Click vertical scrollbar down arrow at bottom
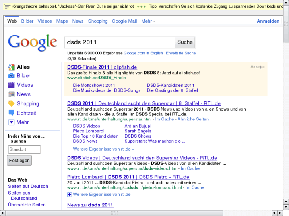This screenshot has width=289, height=216. pos(286,207)
